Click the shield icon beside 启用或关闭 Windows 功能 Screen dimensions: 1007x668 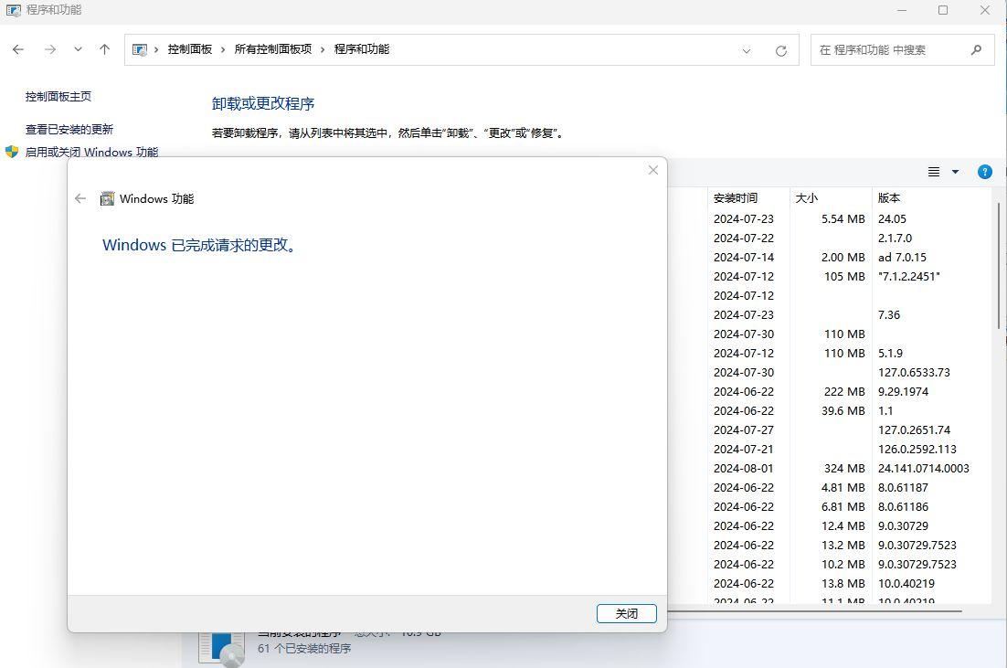pos(12,152)
